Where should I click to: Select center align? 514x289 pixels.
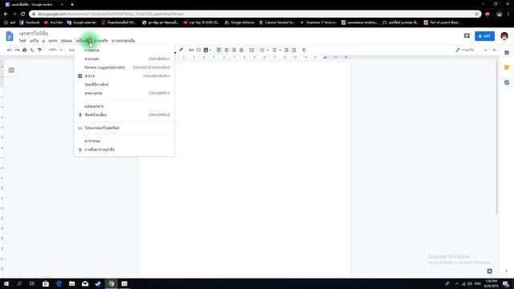coord(226,50)
